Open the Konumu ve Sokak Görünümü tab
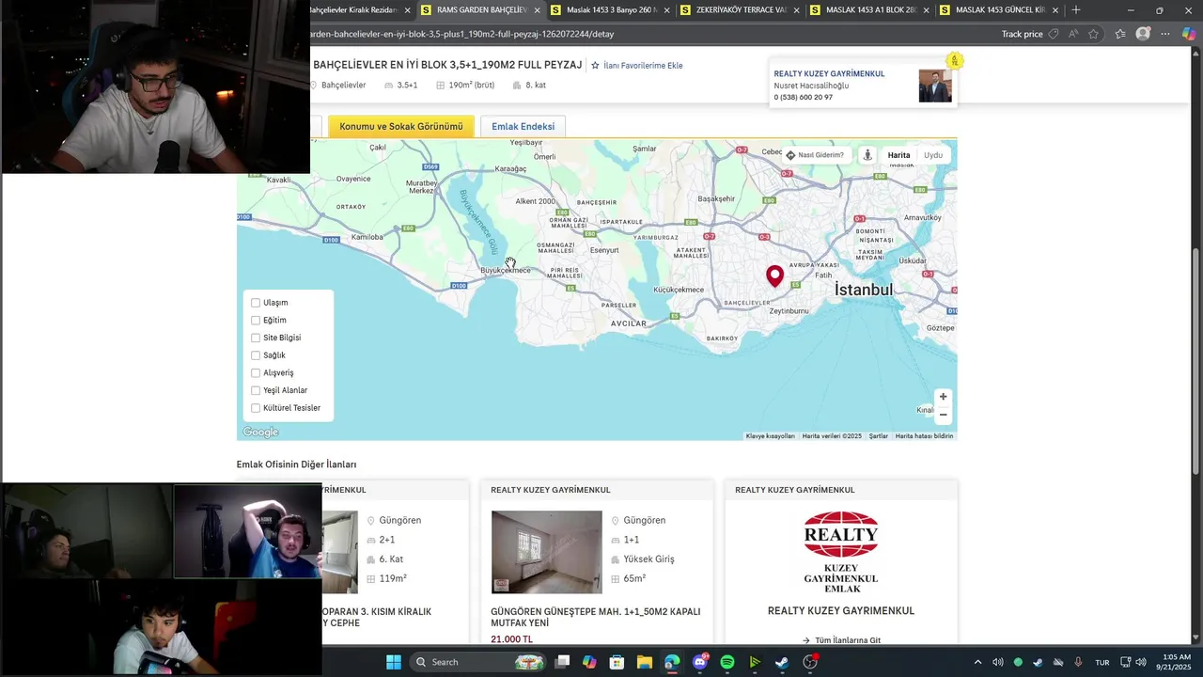Image resolution: width=1203 pixels, height=677 pixels. click(x=401, y=126)
